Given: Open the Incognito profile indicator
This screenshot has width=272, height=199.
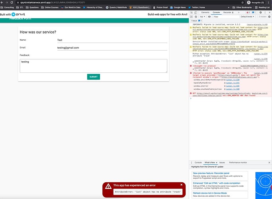Looking at the screenshot, I should pos(256,2).
